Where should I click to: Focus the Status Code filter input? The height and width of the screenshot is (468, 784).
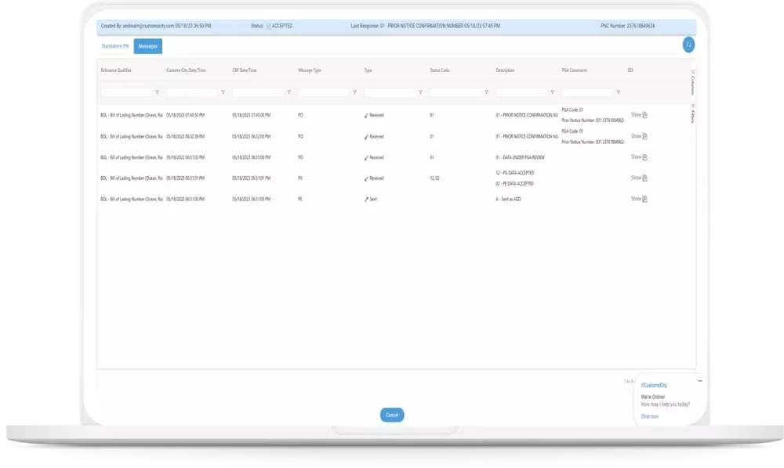(x=456, y=92)
